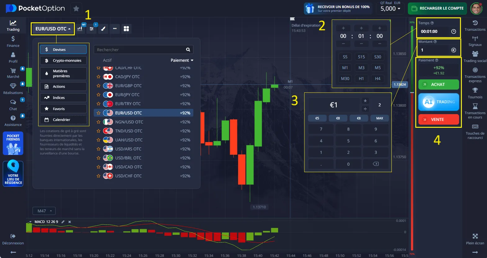Choose the M5 expiration preset

378,68
